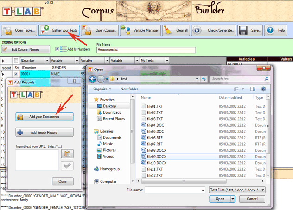Toggle the Add Id Numbers checkbox
Viewport: 293px width, 210px height.
(57, 49)
